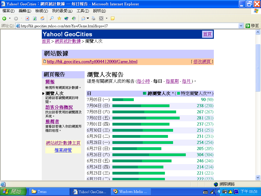The width and height of the screenshot is (261, 196).
Task: Open Favorites with the star icon
Action: pyautogui.click(x=59, y=18)
